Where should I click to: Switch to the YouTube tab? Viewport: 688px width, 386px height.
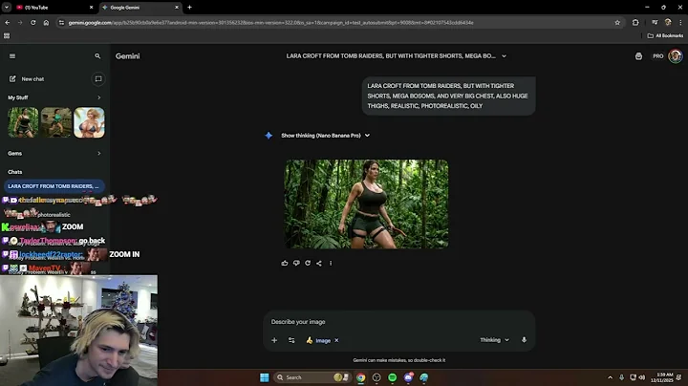click(53, 8)
